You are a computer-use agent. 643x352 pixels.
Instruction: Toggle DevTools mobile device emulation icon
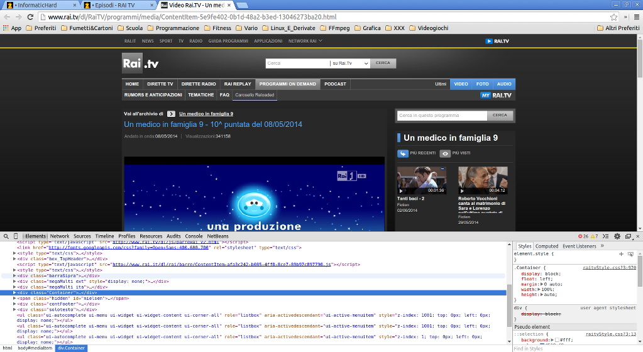[16, 236]
